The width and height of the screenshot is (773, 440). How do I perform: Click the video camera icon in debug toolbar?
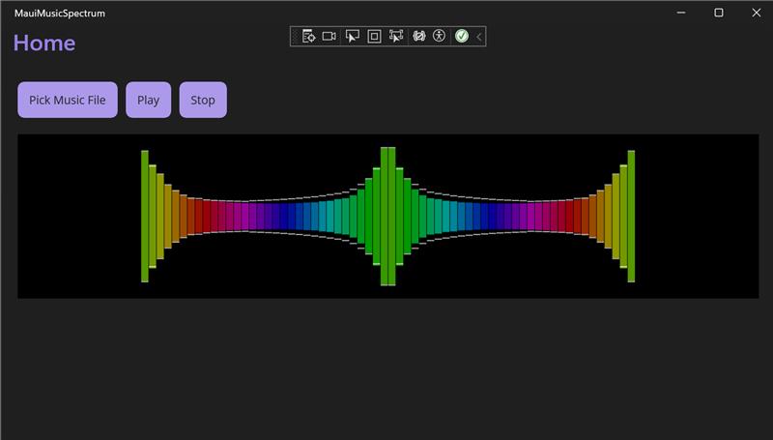(x=329, y=36)
